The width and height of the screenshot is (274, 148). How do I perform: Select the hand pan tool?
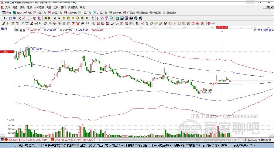point(93,18)
